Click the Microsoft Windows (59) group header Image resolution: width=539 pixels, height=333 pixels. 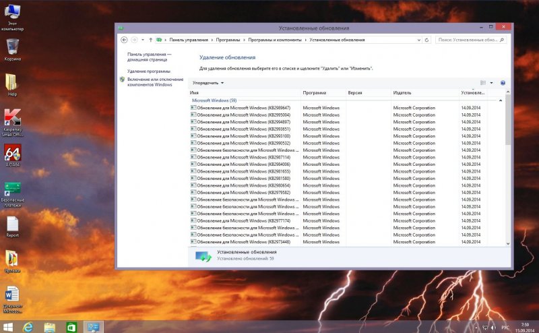click(x=214, y=100)
